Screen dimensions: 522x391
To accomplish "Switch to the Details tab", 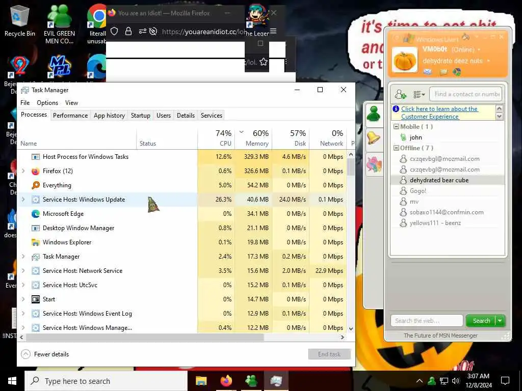I will (186, 116).
